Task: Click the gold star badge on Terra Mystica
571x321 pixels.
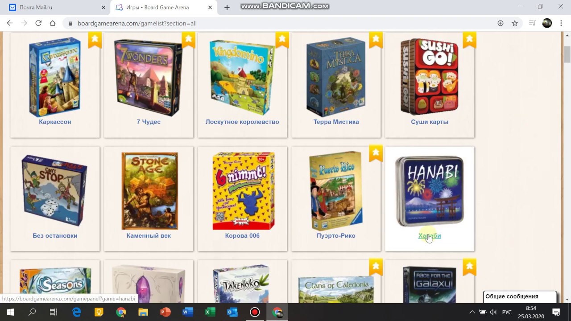Action: tap(376, 40)
